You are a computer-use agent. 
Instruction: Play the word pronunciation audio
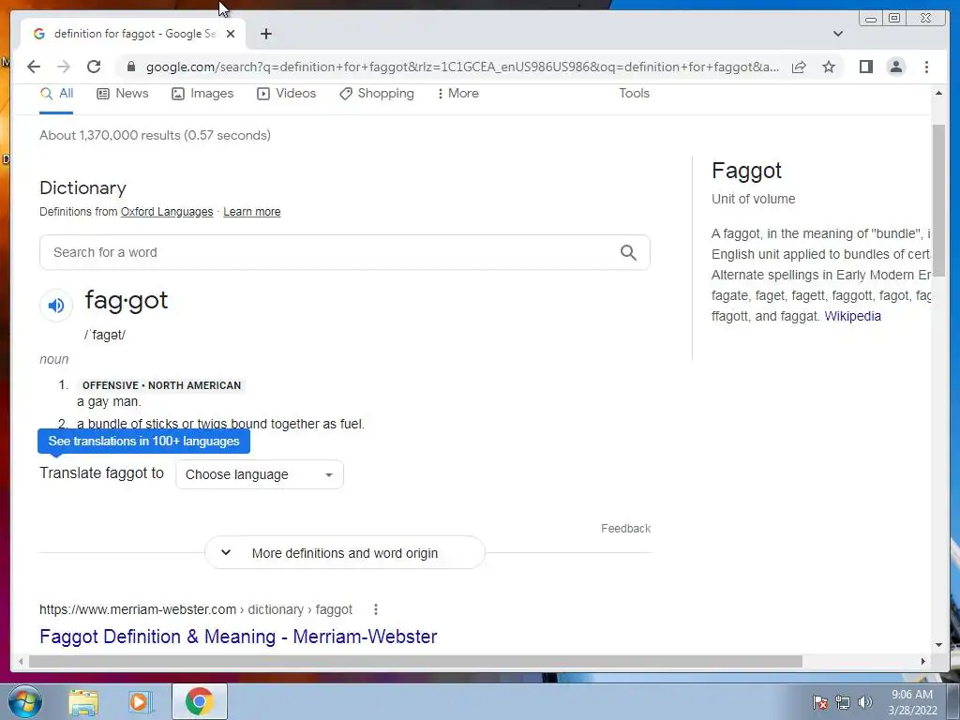click(x=56, y=305)
